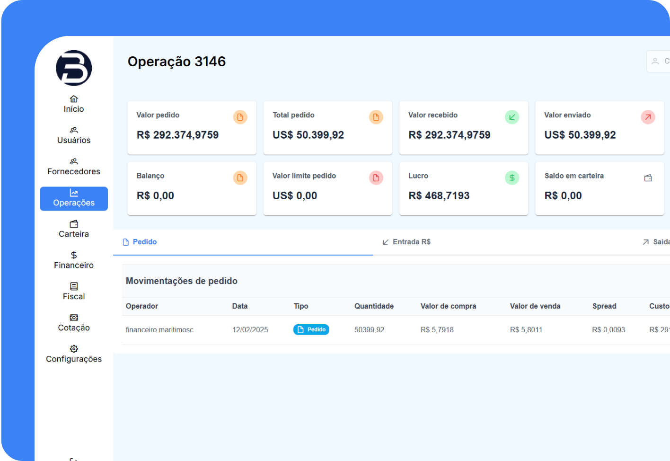
Task: Open the Financeiro section
Action: pos(74,260)
